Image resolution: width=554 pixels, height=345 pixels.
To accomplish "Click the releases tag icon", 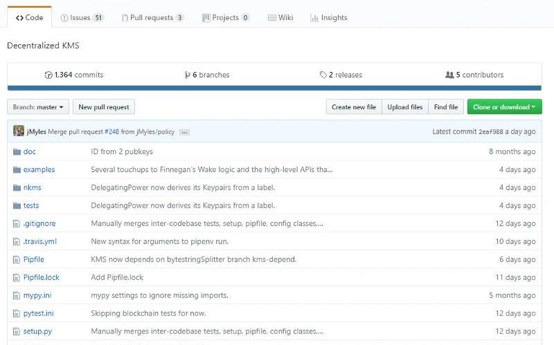I will (323, 75).
